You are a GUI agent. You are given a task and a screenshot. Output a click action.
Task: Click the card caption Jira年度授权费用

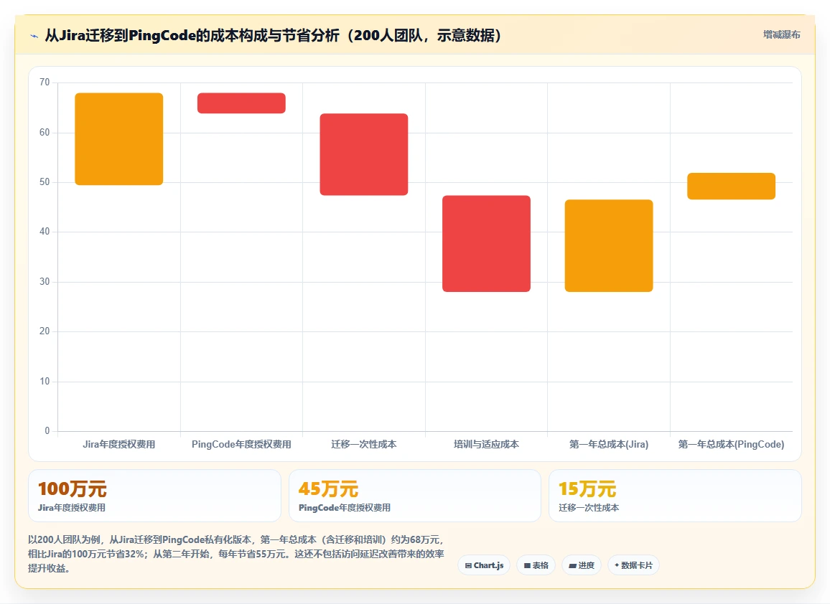click(72, 508)
